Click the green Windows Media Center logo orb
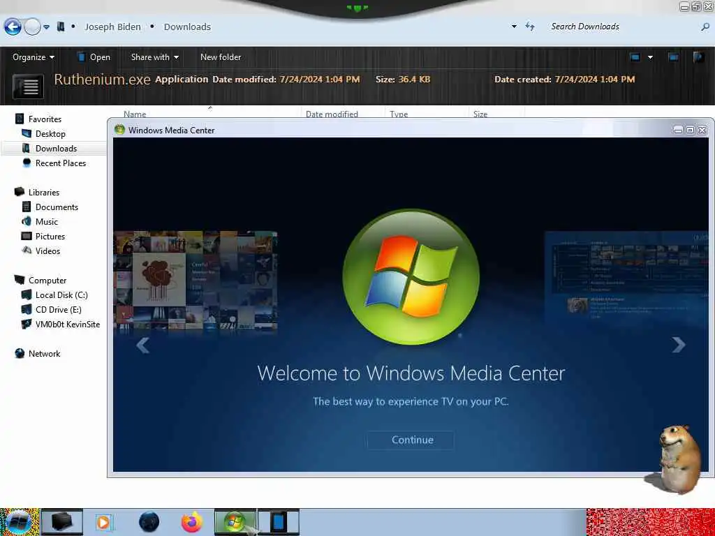 [411, 277]
